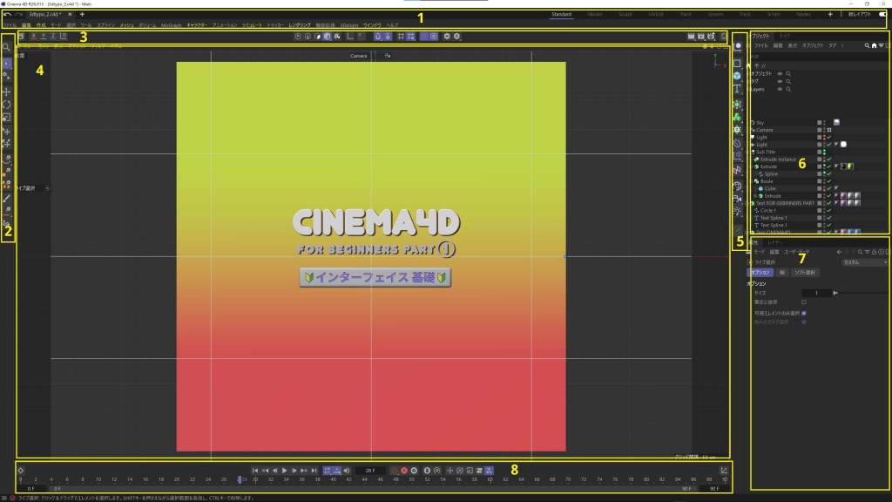Image resolution: width=892 pixels, height=502 pixels.
Task: Open the search magnifier in left palette
Action: click(x=7, y=48)
